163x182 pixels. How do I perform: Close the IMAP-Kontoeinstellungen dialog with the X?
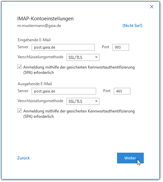[151, 7]
